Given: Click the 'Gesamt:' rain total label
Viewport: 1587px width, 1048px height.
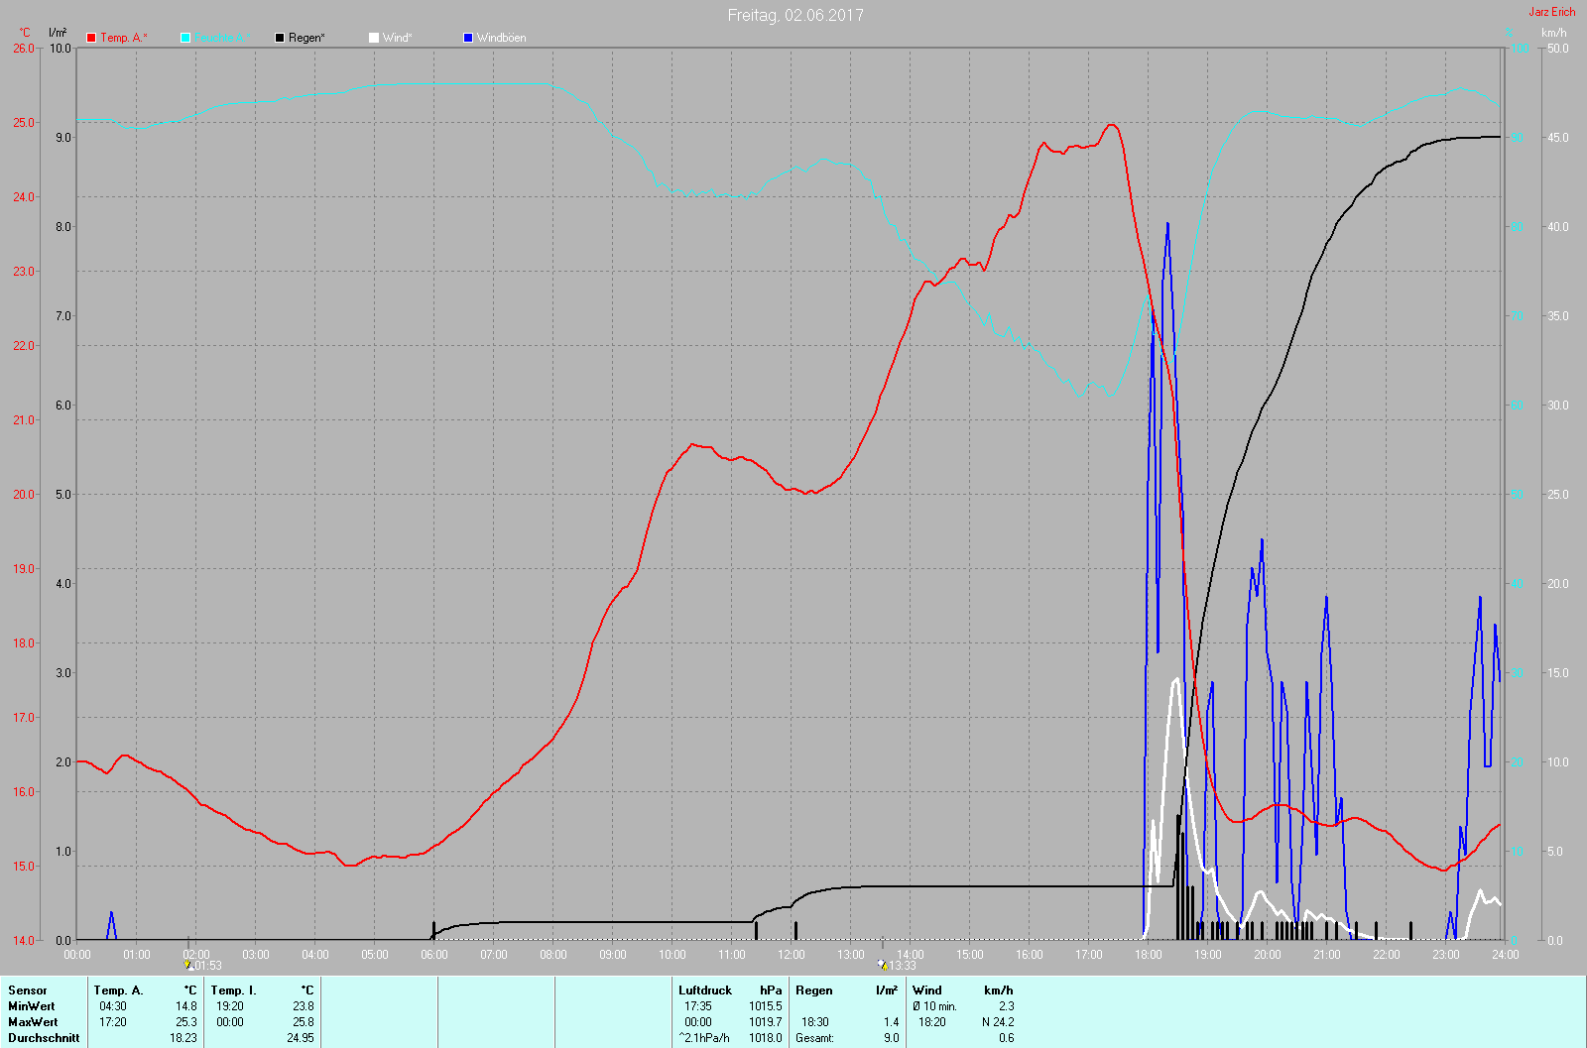Looking at the screenshot, I should 815,1038.
